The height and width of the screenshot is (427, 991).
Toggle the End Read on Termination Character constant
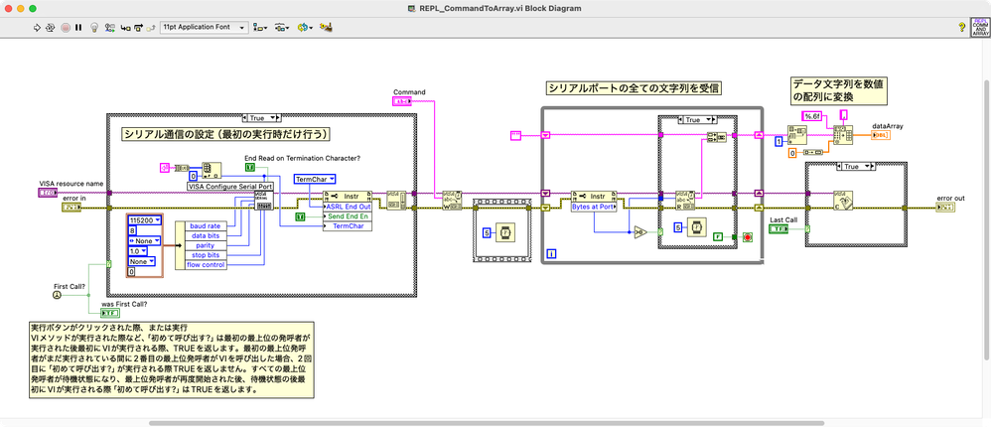[251, 168]
